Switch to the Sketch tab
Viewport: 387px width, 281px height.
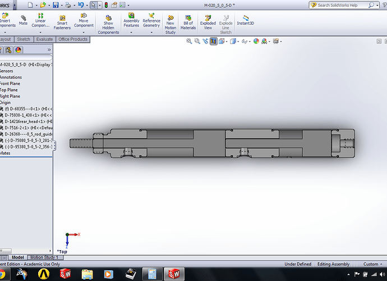pos(24,39)
